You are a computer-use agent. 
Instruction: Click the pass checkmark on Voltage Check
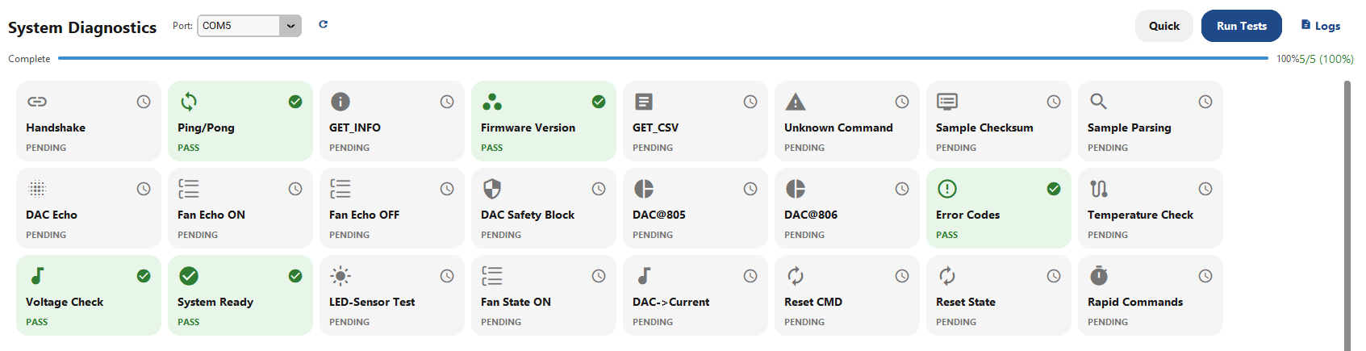[144, 276]
